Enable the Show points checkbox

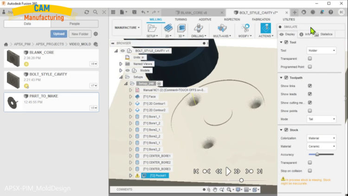[x=310, y=111]
